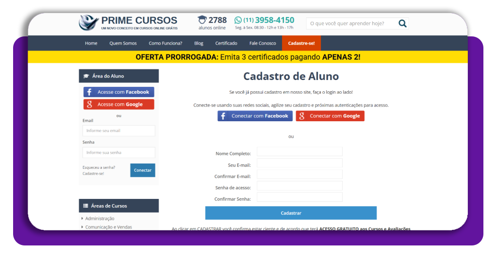Viewport: 497px width, 260px height.
Task: Click the Área do Aluno panel header
Action: click(x=119, y=76)
